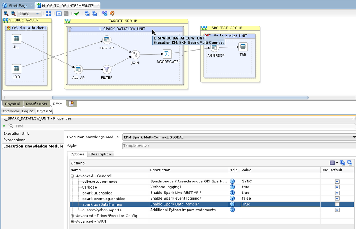Click the Undo toolbar icon
356x229 pixels.
click(112, 13)
